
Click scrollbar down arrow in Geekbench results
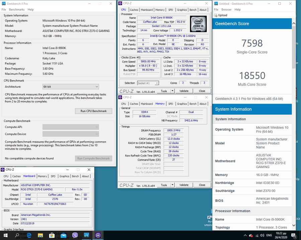coord(294,225)
